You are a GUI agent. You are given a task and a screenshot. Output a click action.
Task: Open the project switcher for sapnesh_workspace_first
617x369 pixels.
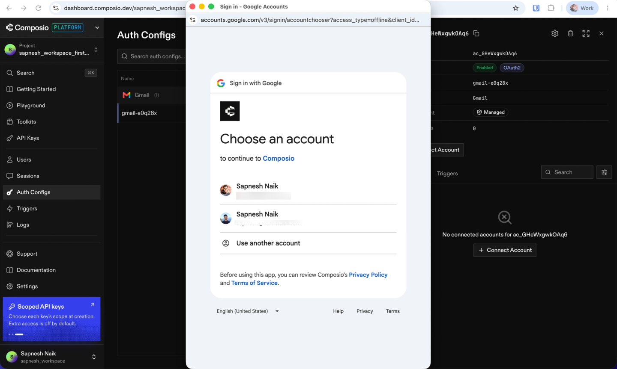point(51,49)
